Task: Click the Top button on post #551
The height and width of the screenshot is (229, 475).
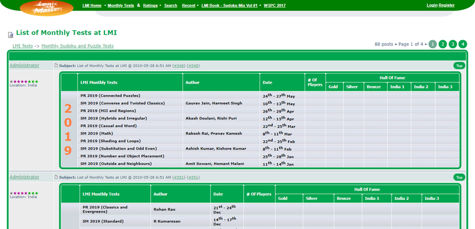Action: tap(459, 177)
